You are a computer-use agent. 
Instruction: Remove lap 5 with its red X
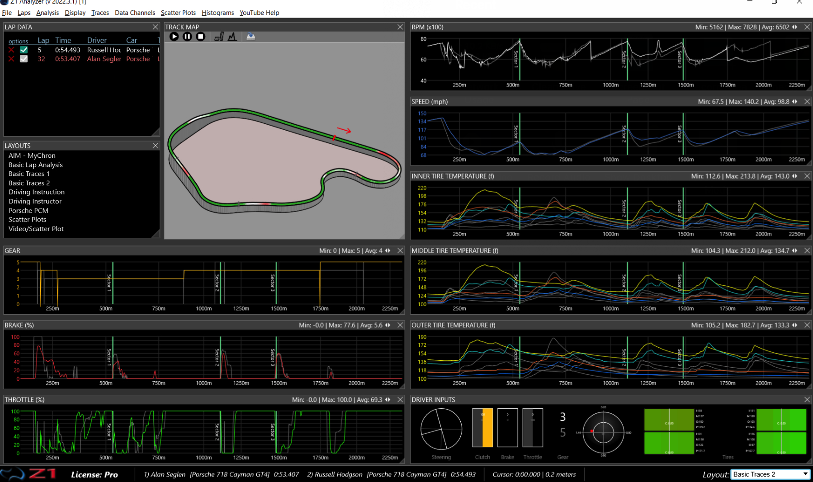tap(11, 50)
